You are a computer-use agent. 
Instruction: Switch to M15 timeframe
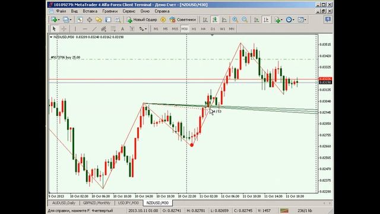click(175, 29)
